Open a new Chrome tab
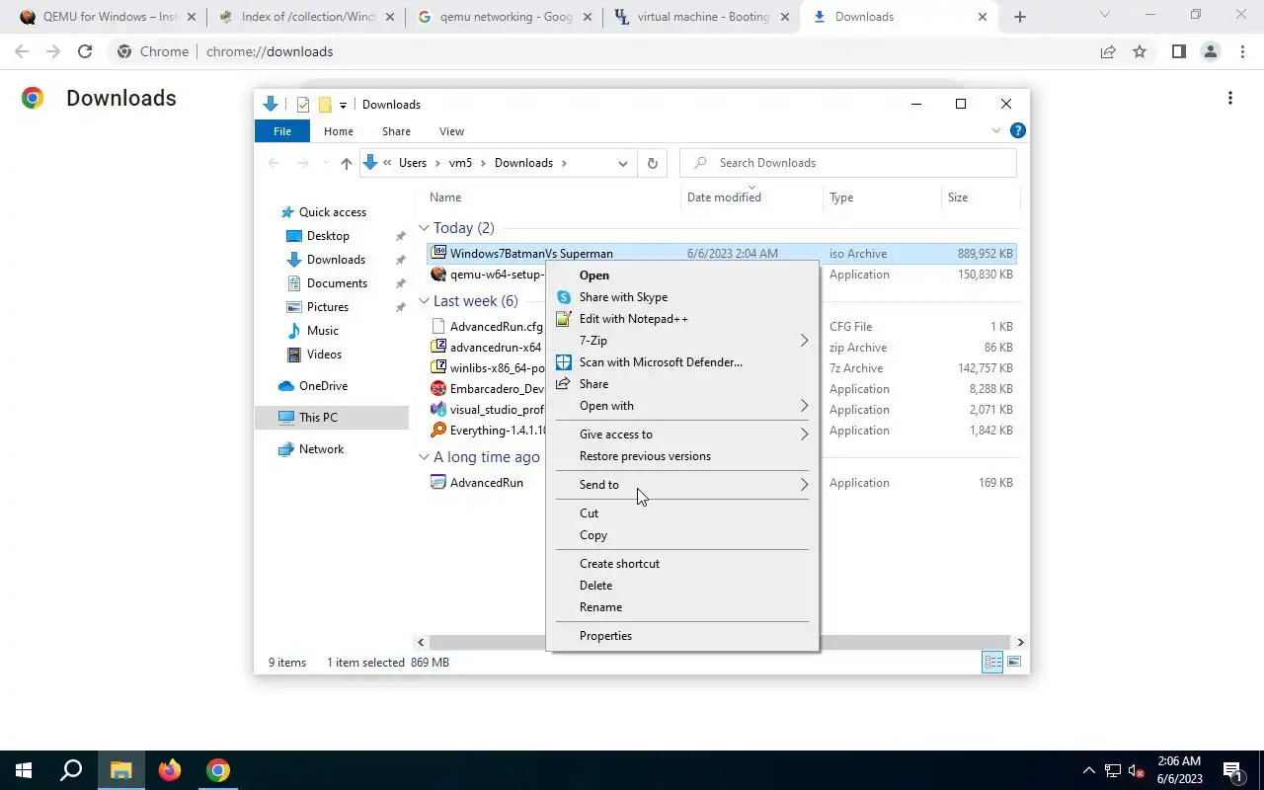This screenshot has width=1264, height=790. 1020,17
